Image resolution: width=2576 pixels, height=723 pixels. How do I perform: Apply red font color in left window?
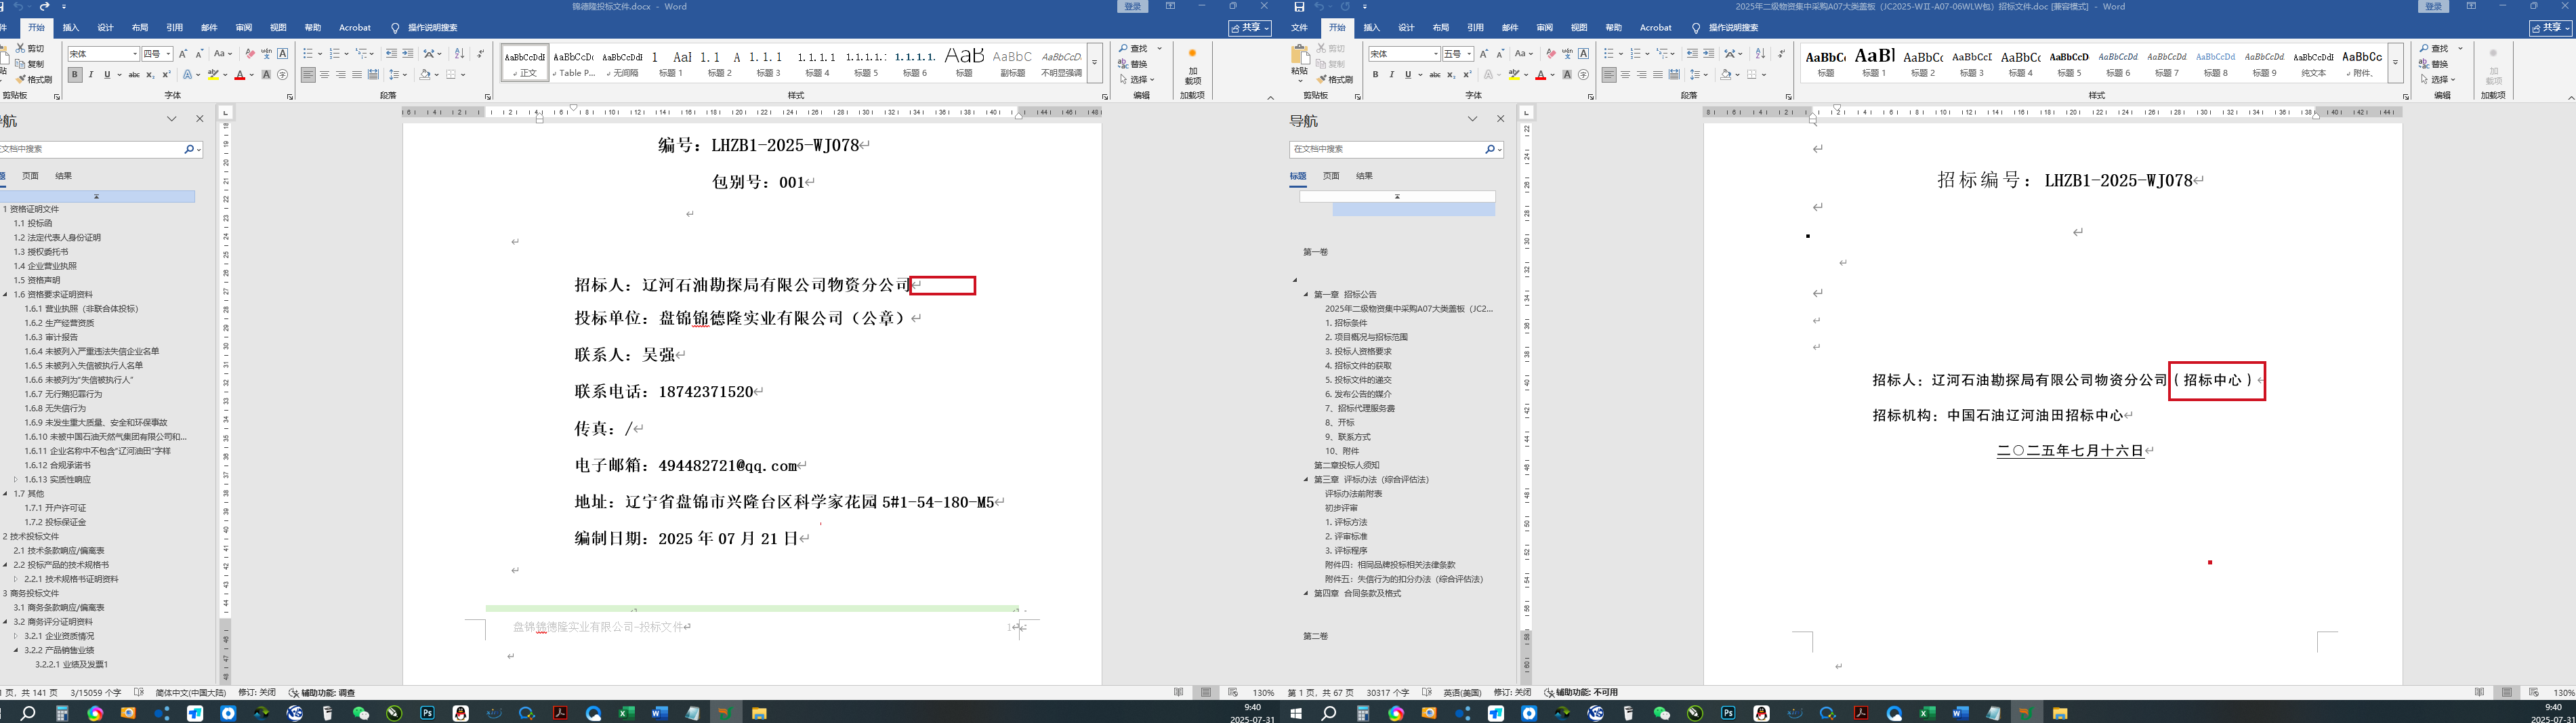(x=239, y=75)
